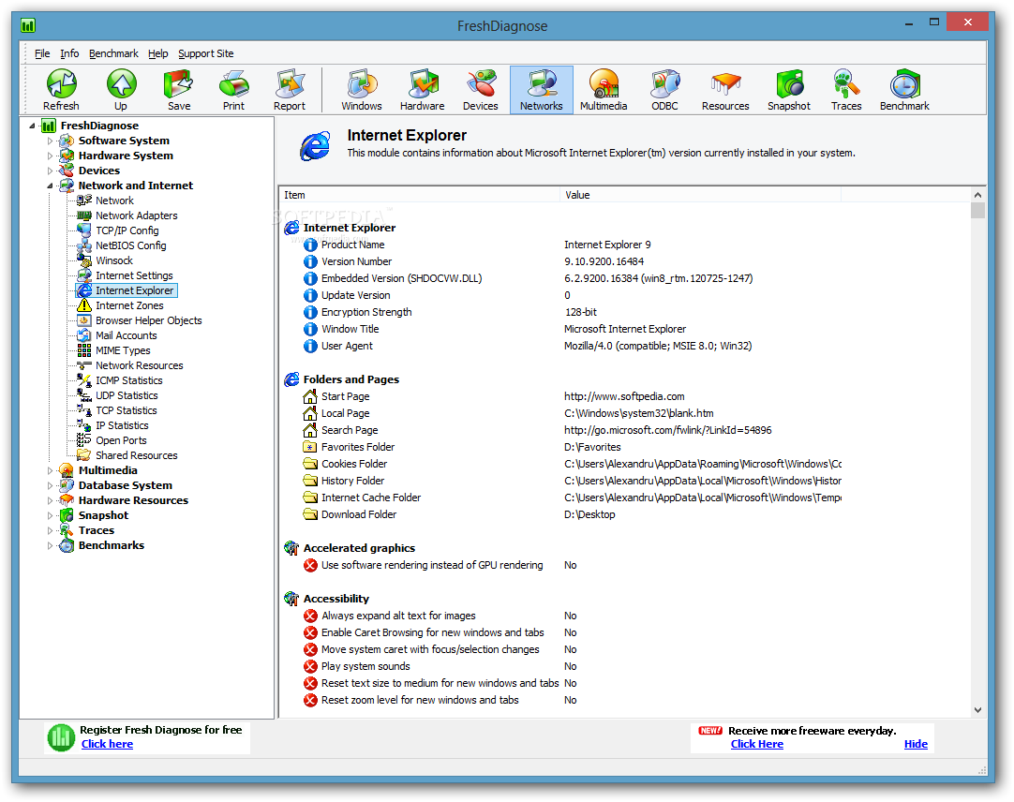Expand the Benchmarks tree node
The width and height of the screenshot is (1014, 802).
pyautogui.click(x=51, y=545)
